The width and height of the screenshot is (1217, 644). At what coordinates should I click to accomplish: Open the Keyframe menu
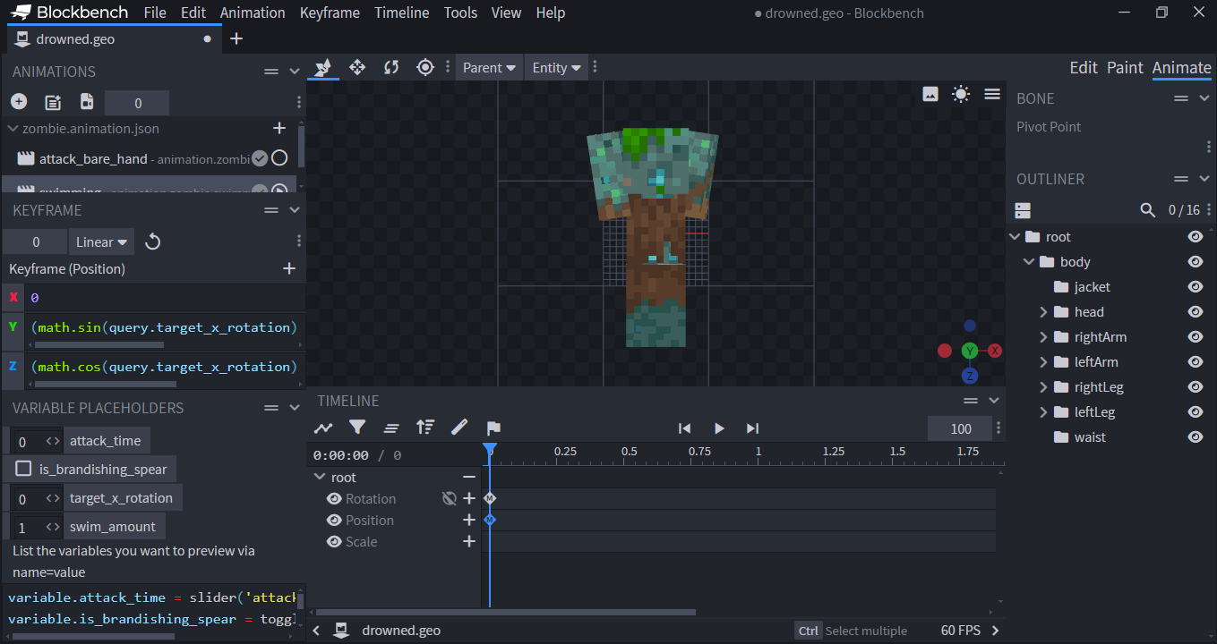pos(330,13)
